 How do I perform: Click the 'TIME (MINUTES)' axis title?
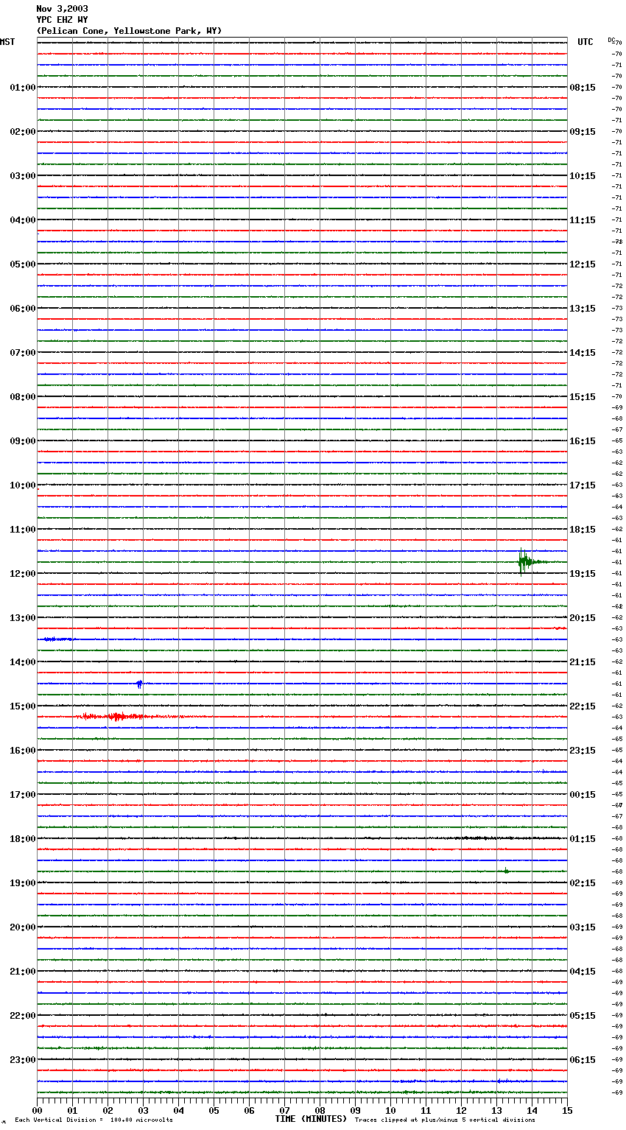point(311,1119)
